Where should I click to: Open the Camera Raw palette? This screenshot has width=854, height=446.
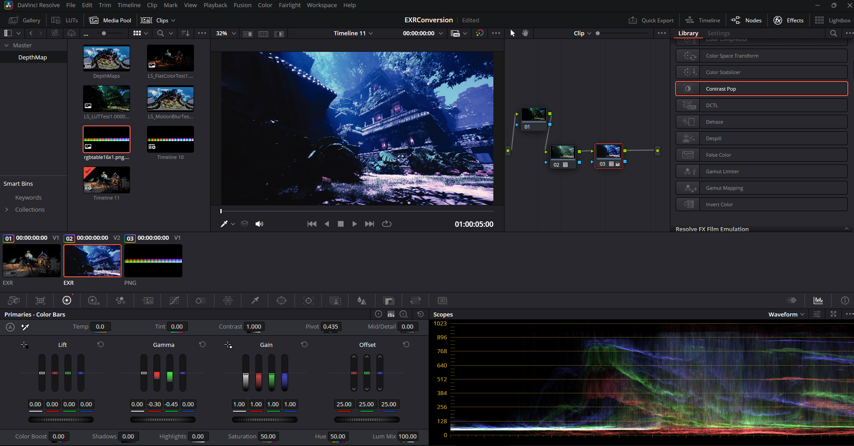[x=14, y=300]
